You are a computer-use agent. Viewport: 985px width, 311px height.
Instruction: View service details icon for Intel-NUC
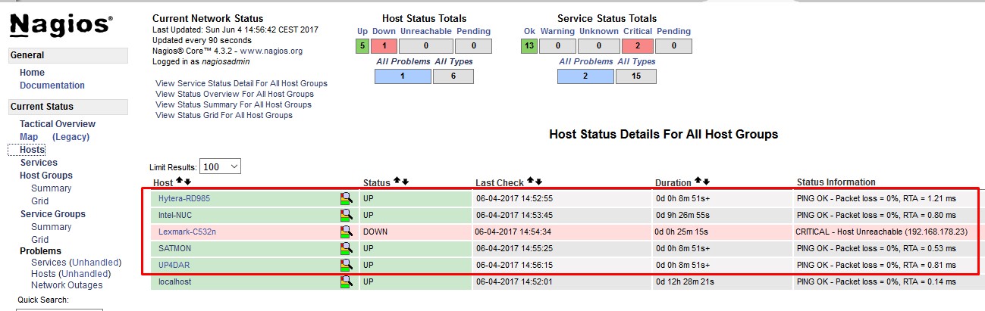(347, 215)
